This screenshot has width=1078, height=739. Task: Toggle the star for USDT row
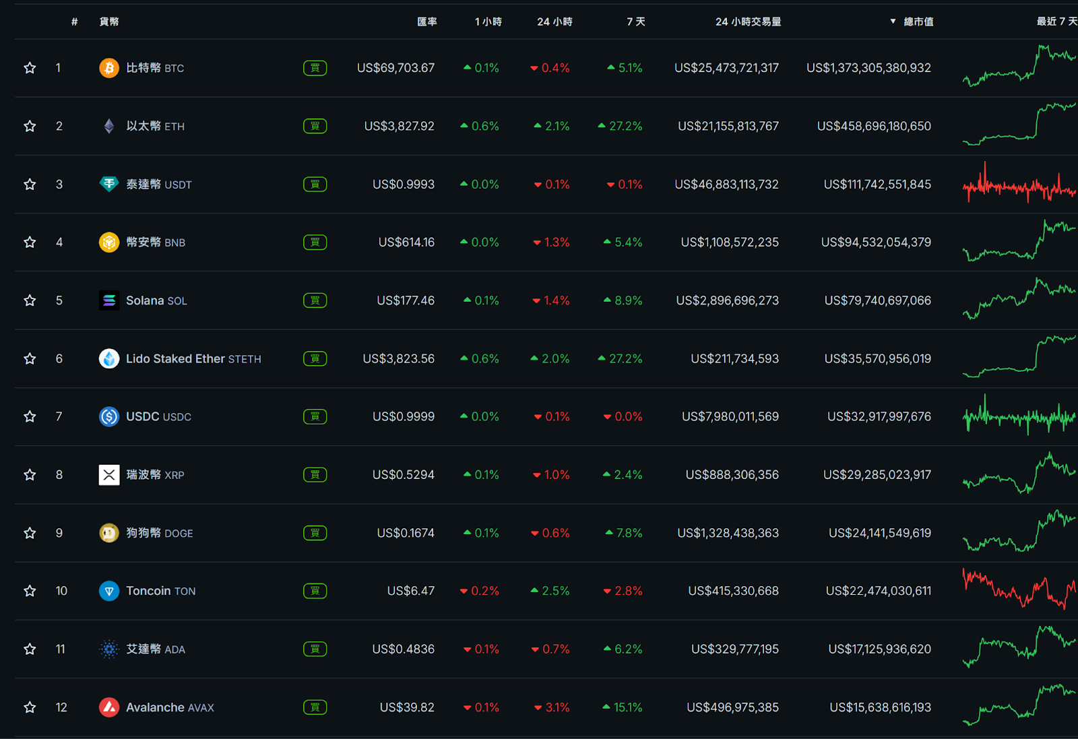coord(30,184)
